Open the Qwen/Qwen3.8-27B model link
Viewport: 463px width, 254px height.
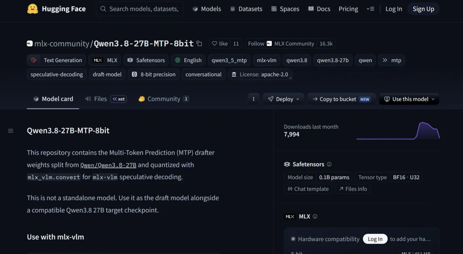tap(108, 165)
